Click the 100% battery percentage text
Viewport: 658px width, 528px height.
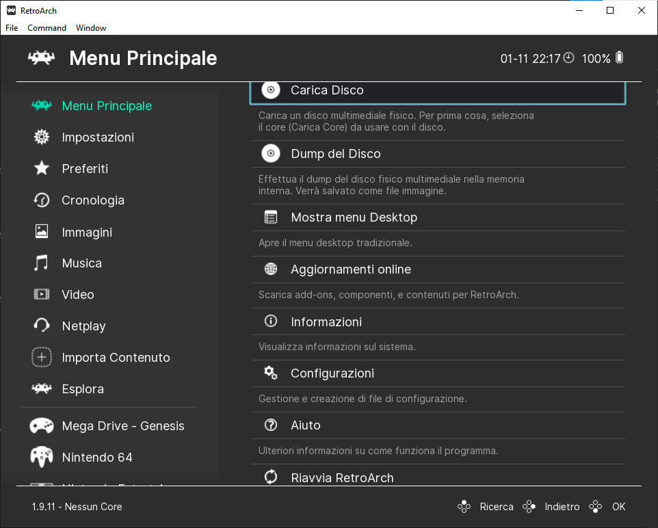(596, 58)
